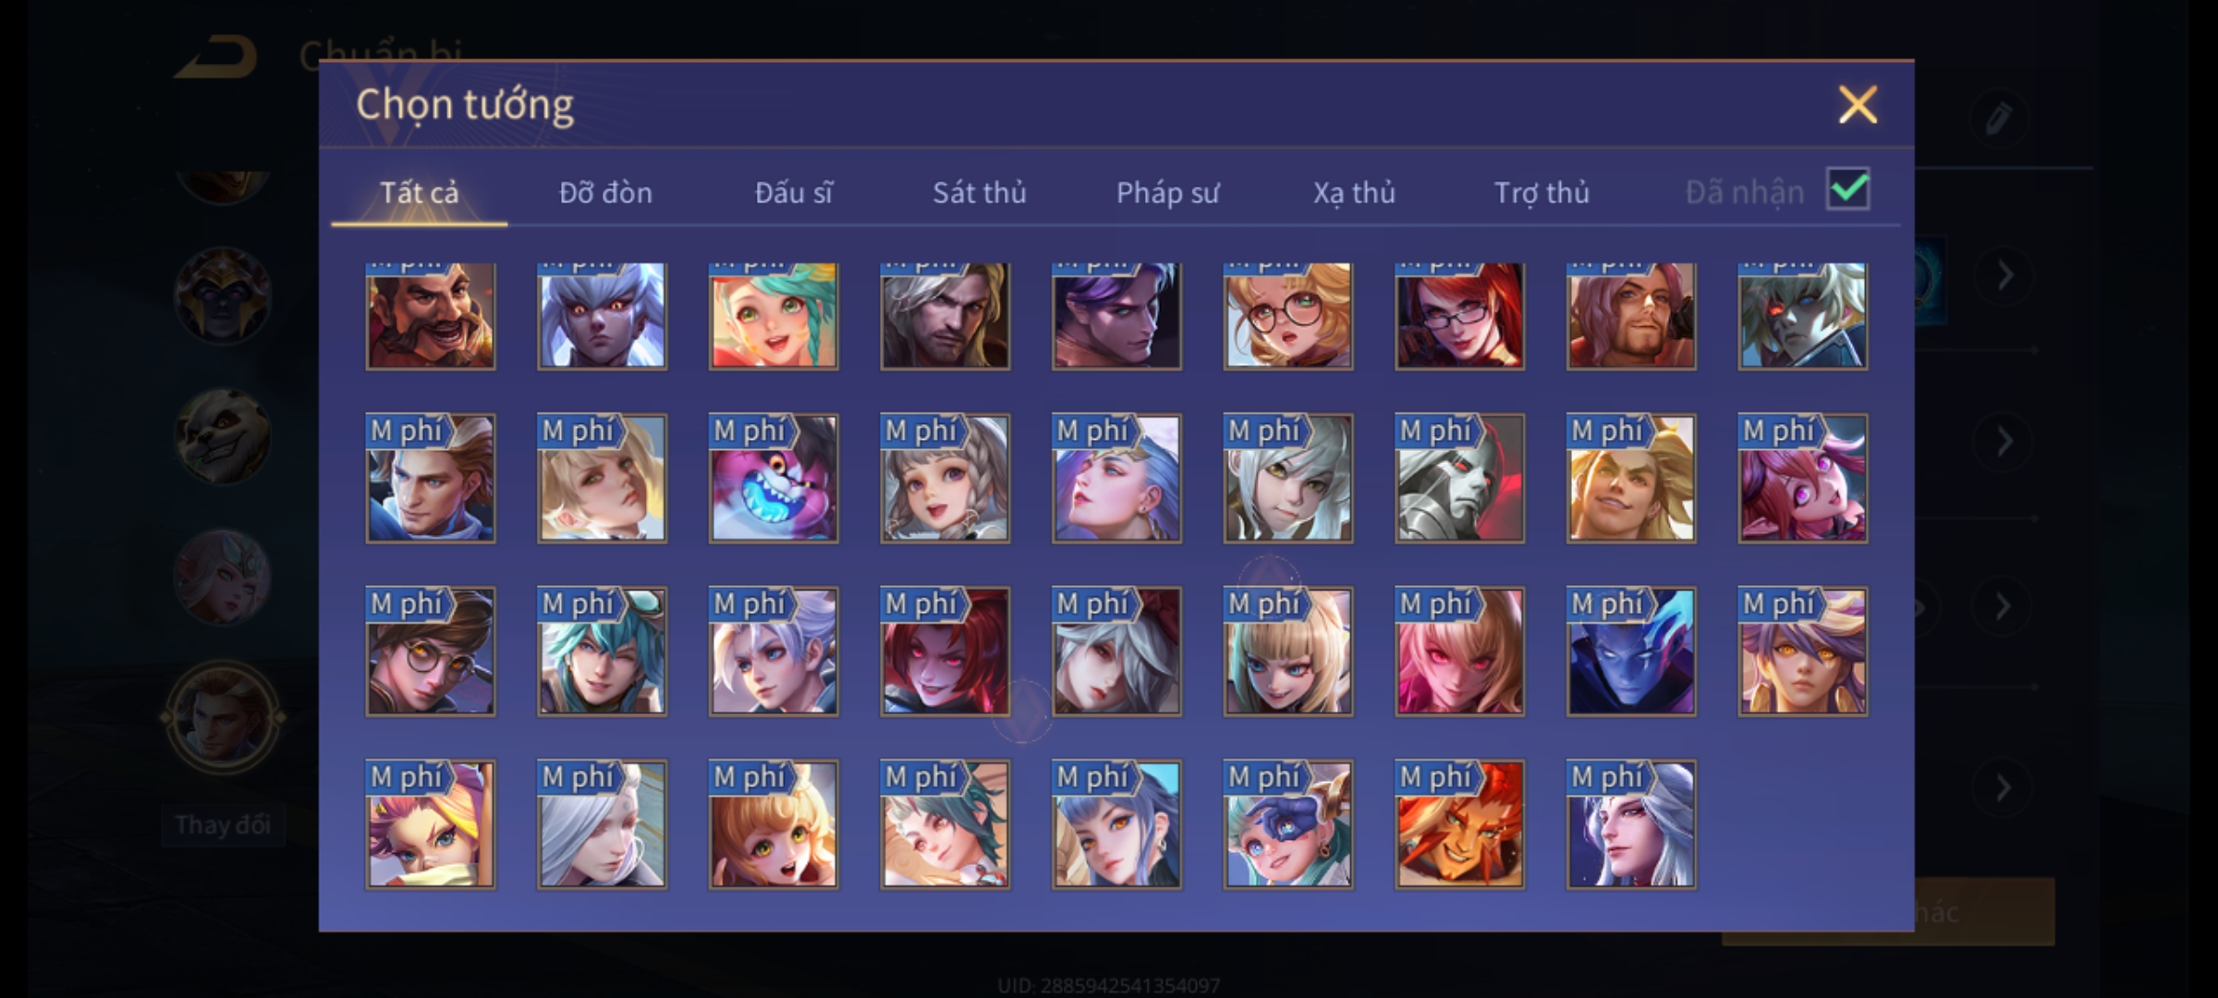Switch to the Đỡ đòn tab
This screenshot has width=2218, height=998.
click(605, 192)
